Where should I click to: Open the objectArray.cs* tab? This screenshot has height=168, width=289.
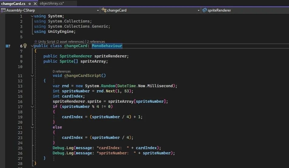52,3
